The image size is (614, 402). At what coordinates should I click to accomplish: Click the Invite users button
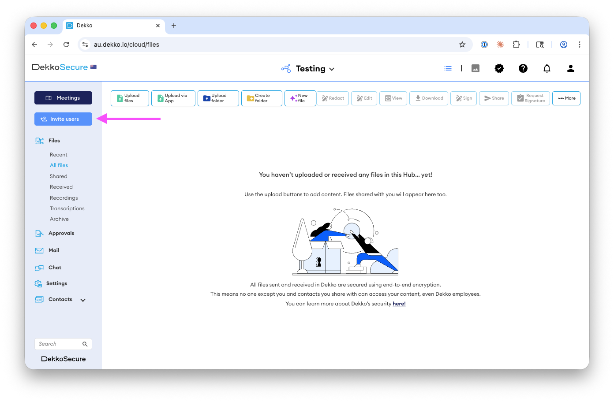(x=63, y=119)
